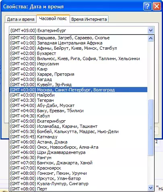Choose Омск, Новосибирск, Алма-Ата time zone

78,147
